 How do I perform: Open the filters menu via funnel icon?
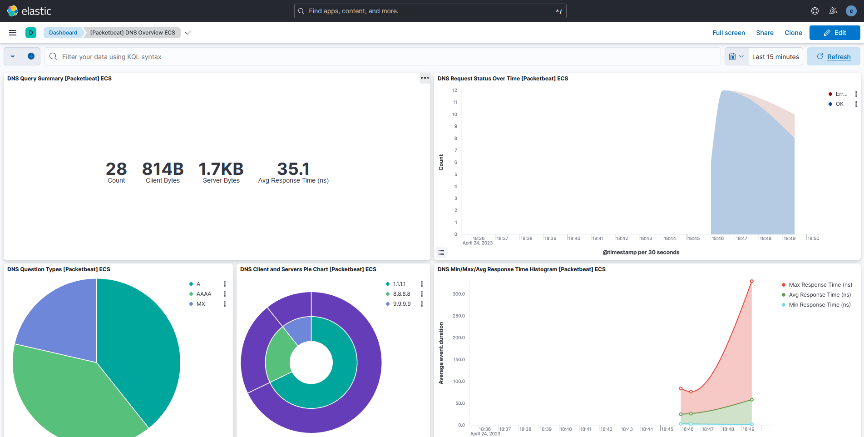pyautogui.click(x=12, y=56)
